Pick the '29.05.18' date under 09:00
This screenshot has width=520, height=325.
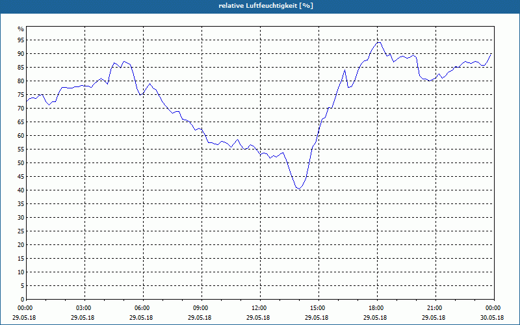[200, 318]
